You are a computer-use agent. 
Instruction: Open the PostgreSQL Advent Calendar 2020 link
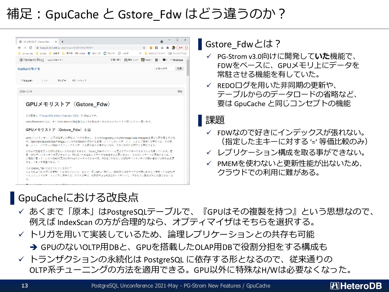(59, 116)
